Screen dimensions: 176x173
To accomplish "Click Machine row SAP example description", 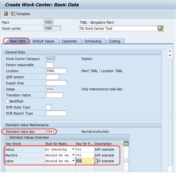I will (x=104, y=155).
